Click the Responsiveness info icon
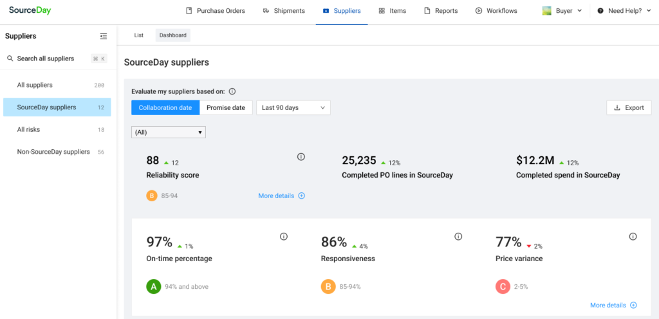Viewport: 659px width, 319px height. (x=458, y=237)
